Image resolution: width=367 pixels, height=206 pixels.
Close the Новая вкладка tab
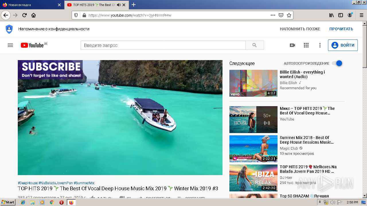59,5
